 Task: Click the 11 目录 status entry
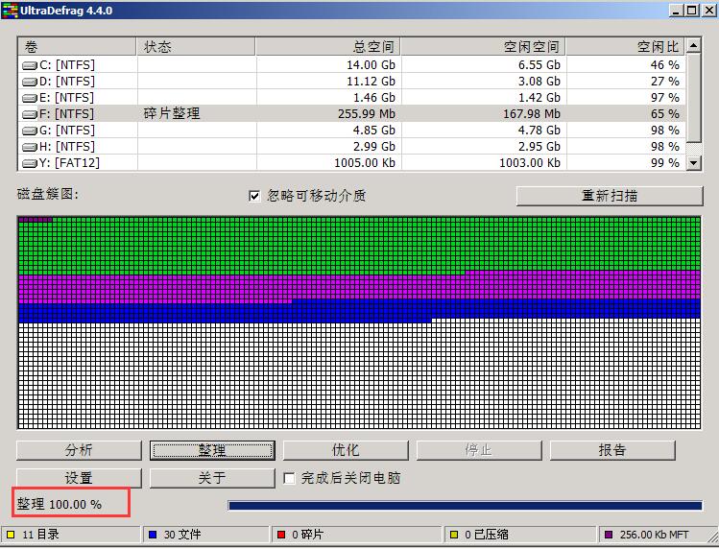click(70, 535)
